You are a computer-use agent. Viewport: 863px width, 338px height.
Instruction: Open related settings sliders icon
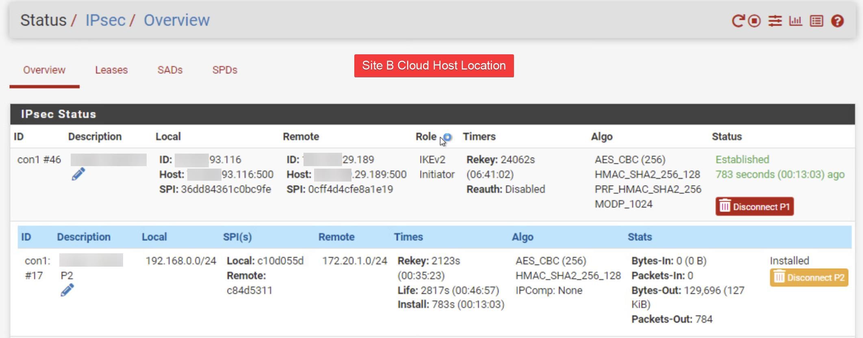775,21
